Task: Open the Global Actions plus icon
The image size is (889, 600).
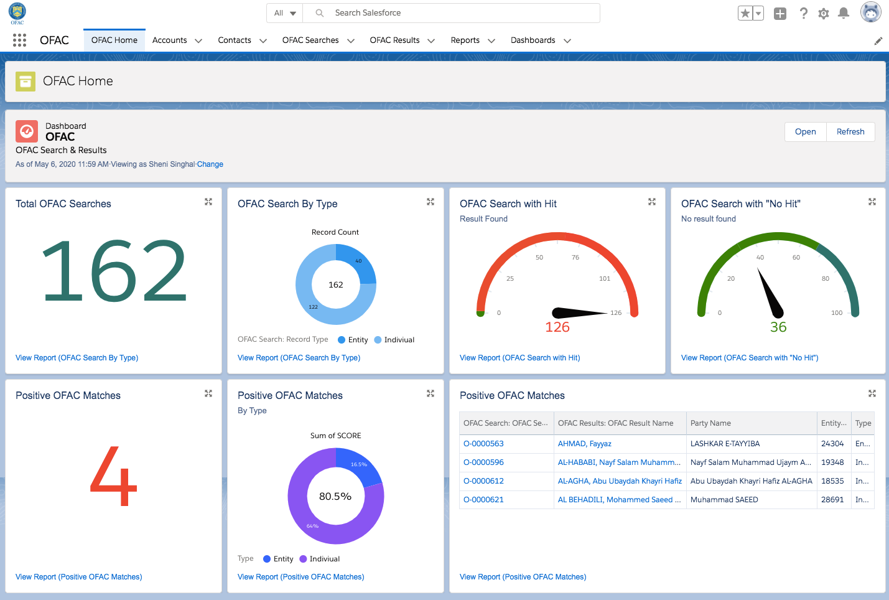Action: [x=780, y=13]
